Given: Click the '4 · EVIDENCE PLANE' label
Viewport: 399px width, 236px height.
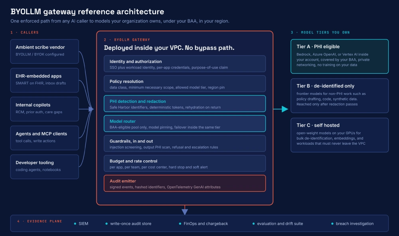Looking at the screenshot, I should [40, 221].
